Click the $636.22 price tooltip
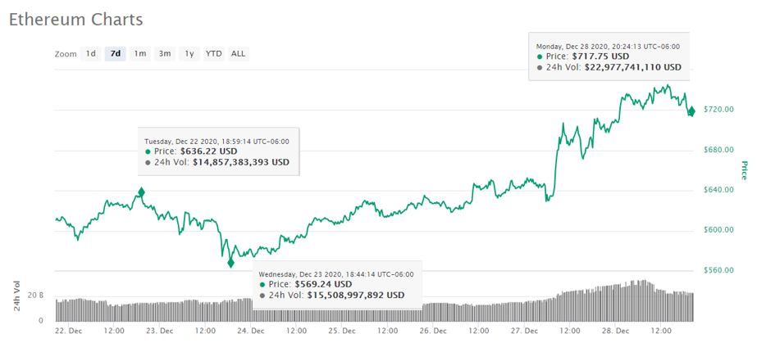 (217, 151)
